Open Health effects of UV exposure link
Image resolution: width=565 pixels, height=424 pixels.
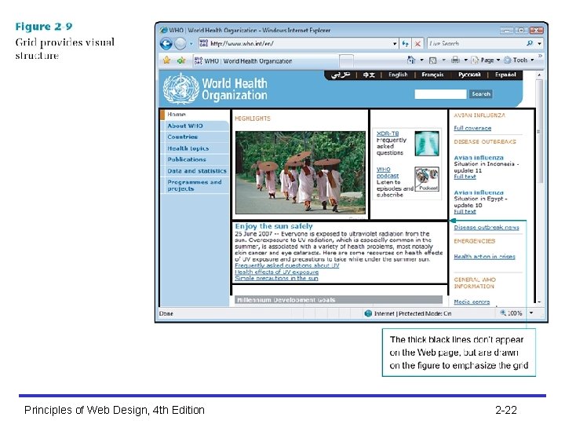[276, 272]
